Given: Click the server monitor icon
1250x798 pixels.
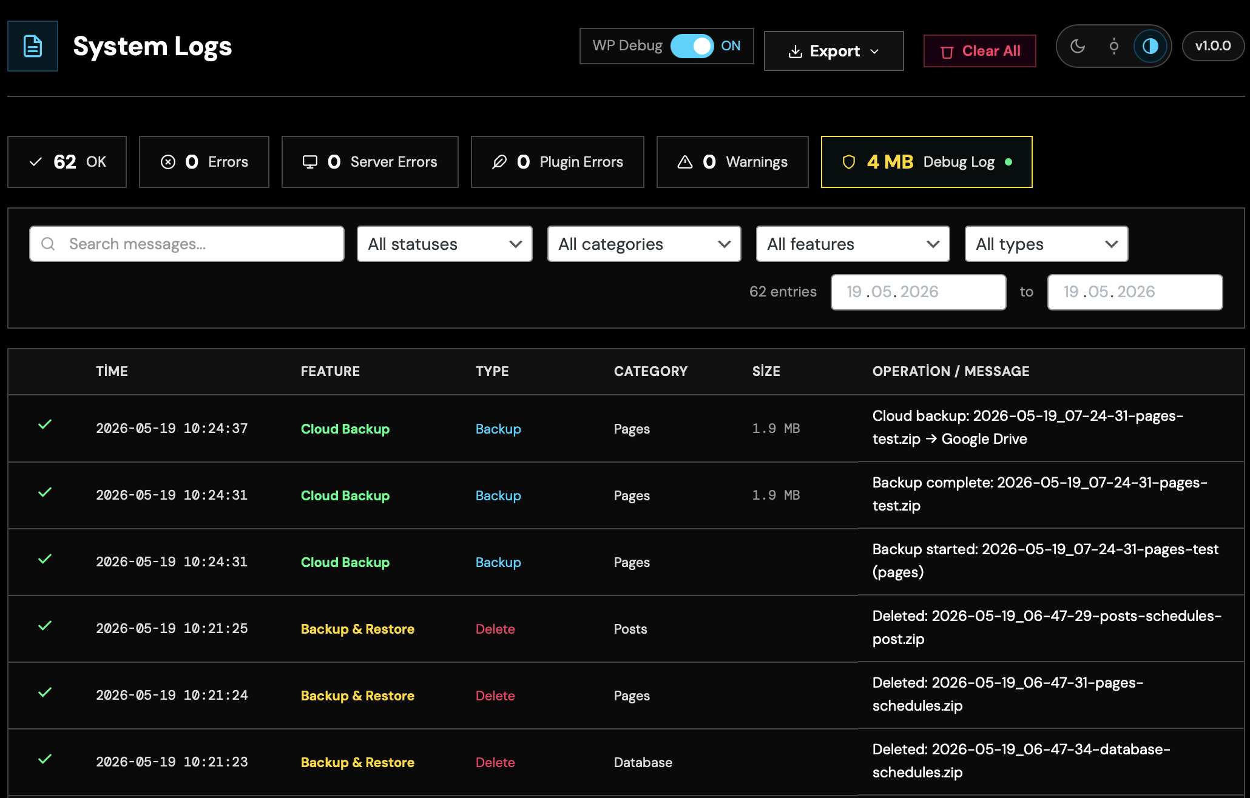Looking at the screenshot, I should (x=310, y=162).
